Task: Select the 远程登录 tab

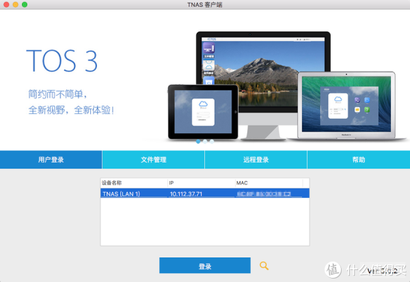Action: (x=256, y=160)
